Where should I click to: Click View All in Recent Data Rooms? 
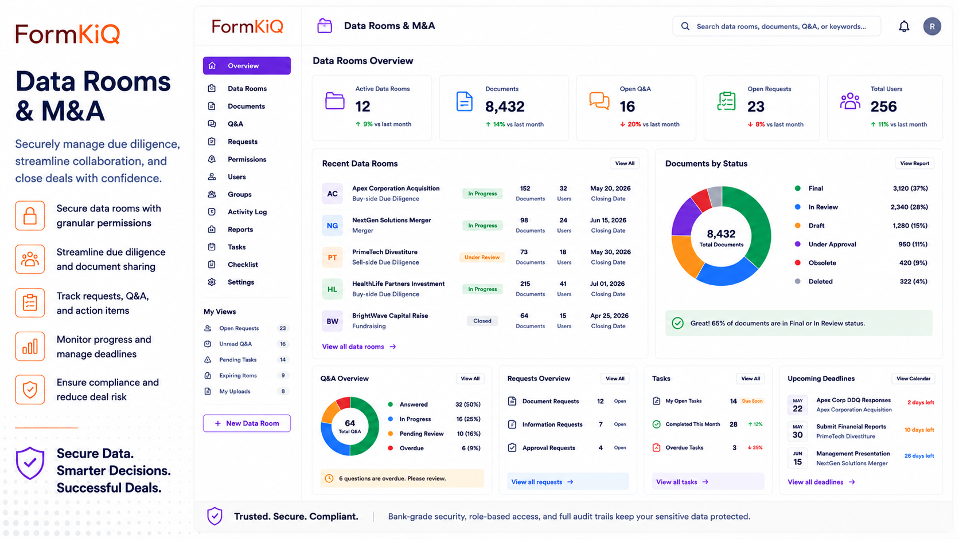(625, 163)
